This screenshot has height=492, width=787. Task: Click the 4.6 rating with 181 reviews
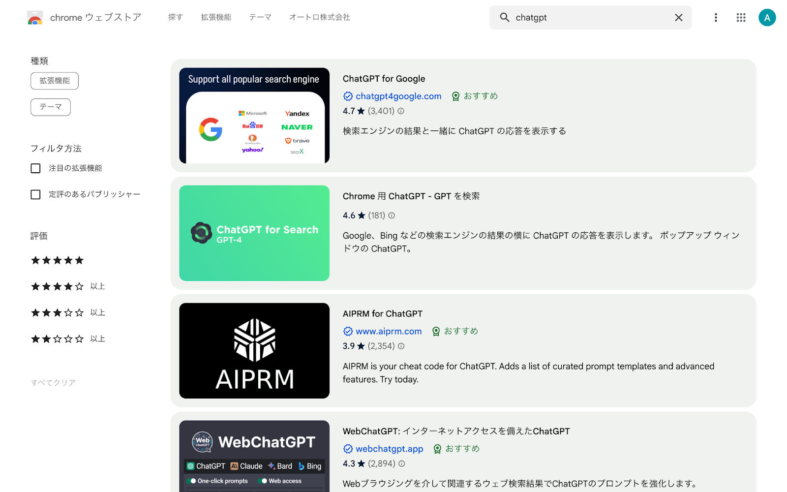coord(354,215)
